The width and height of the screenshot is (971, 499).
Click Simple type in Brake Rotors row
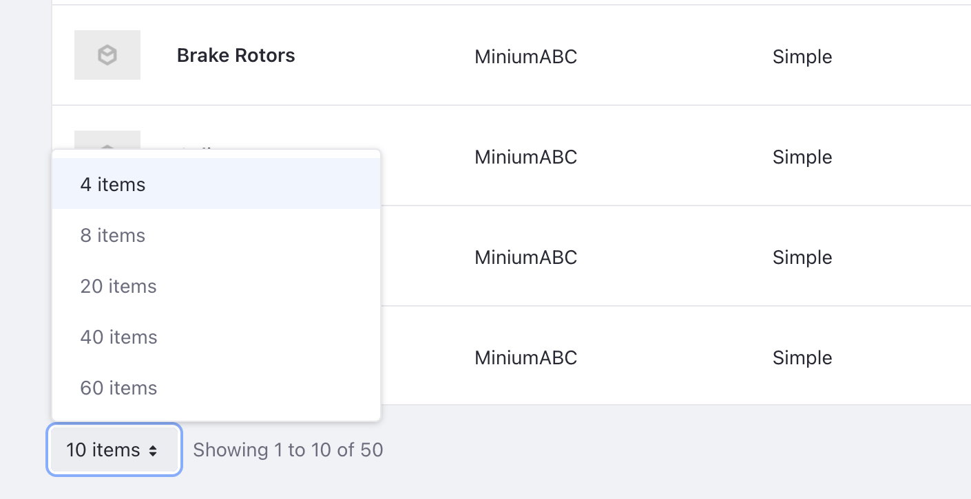tap(802, 56)
